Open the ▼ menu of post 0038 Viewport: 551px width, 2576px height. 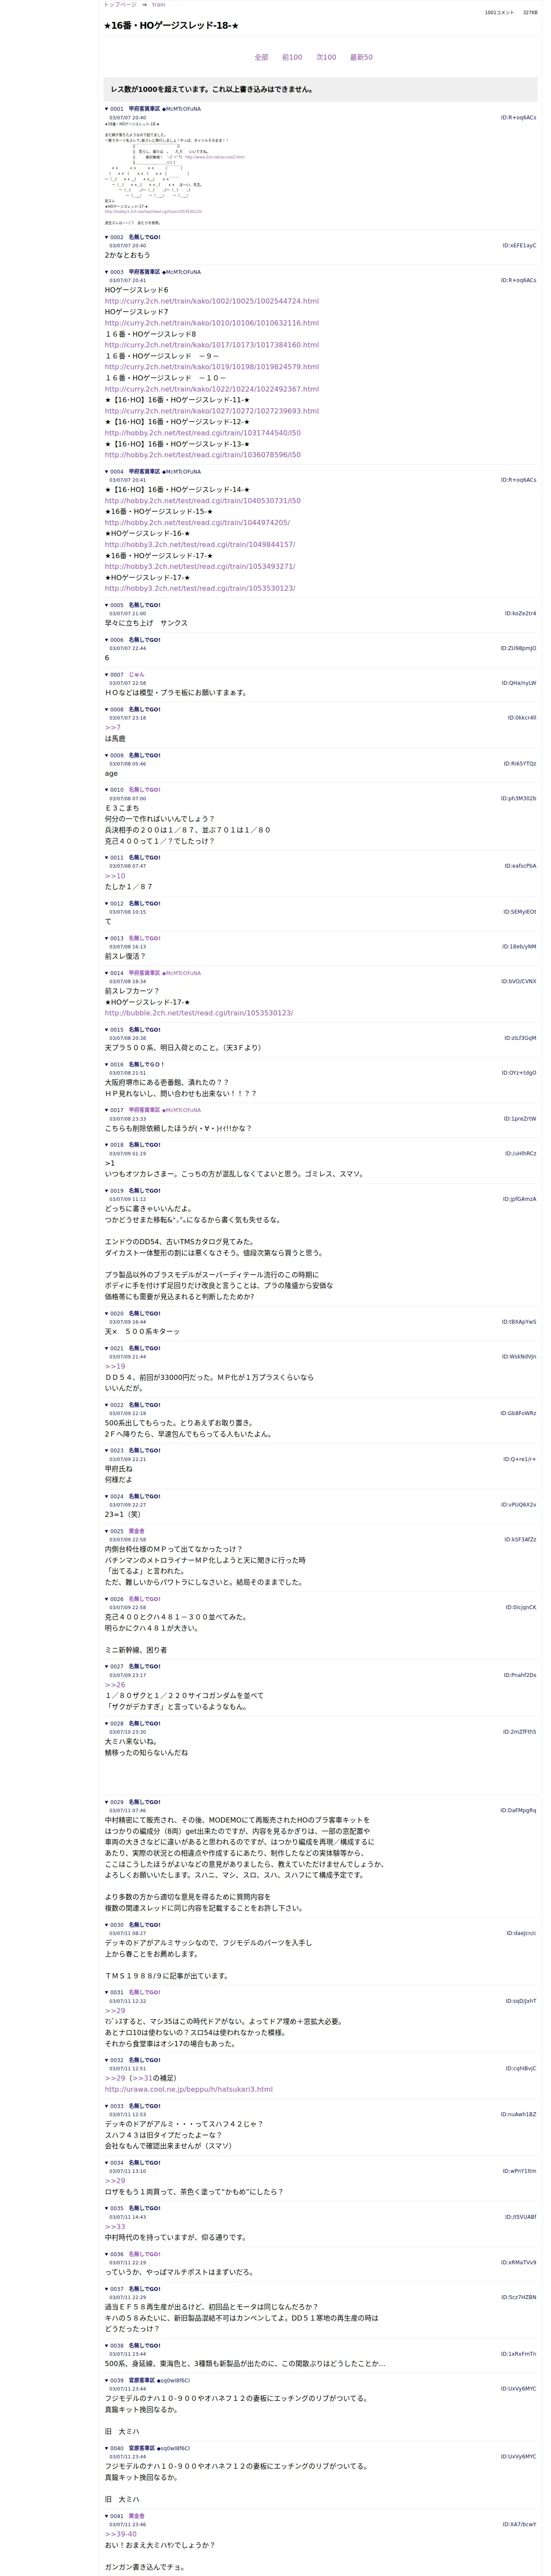[x=107, y=2345]
